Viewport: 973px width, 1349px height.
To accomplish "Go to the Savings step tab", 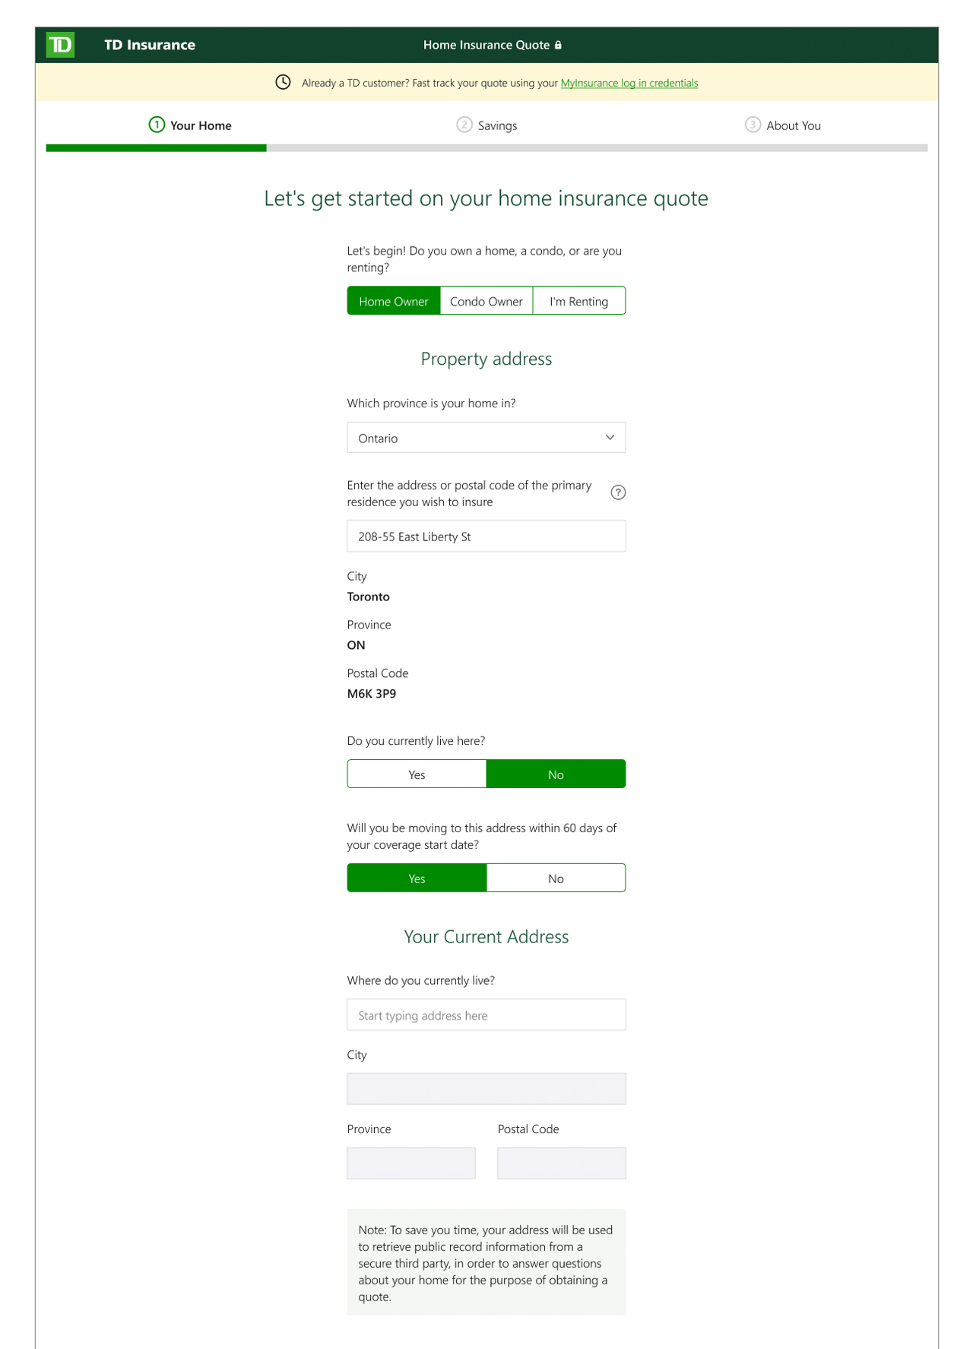I will click(x=497, y=125).
